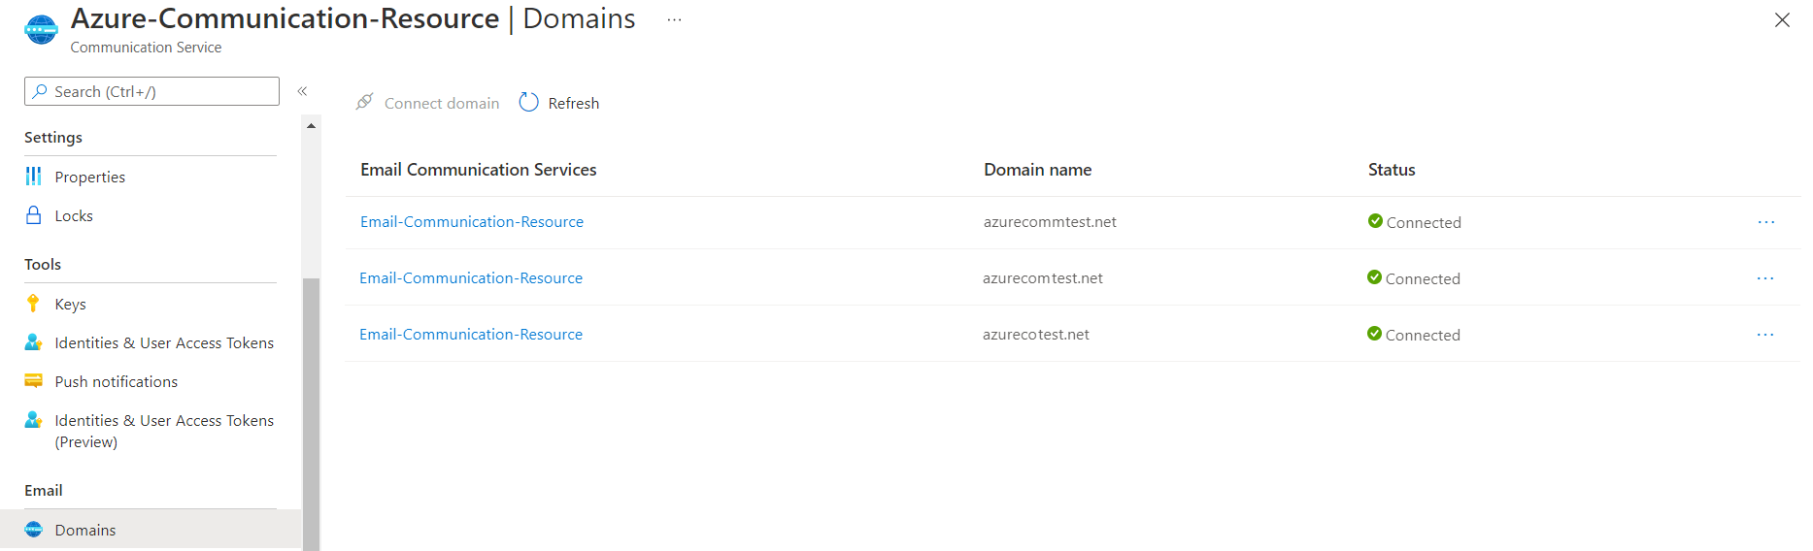Open Email-Communication-Resource link for azurecommtest.net
1813x551 pixels.
coord(472,221)
